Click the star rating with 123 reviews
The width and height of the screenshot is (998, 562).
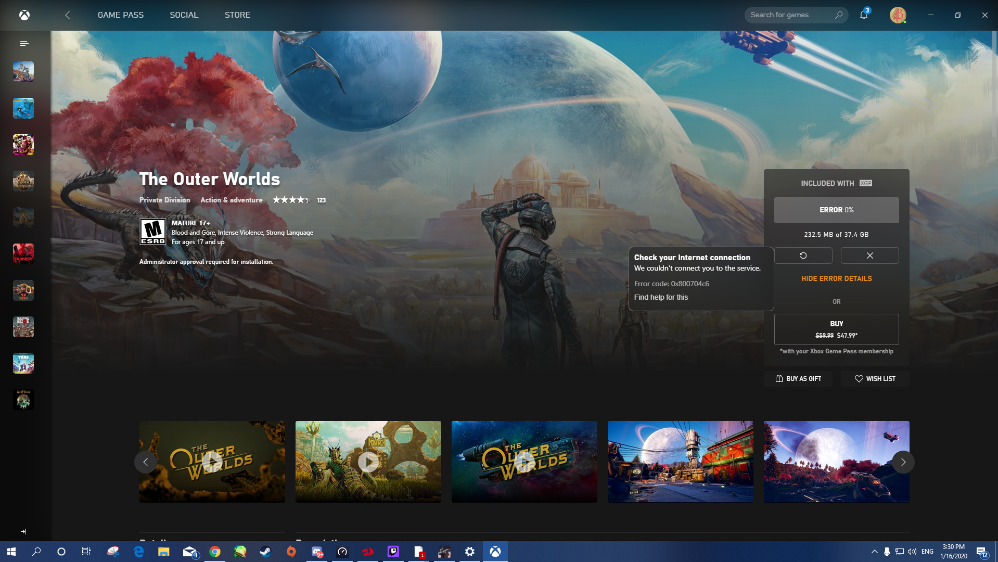(x=299, y=200)
